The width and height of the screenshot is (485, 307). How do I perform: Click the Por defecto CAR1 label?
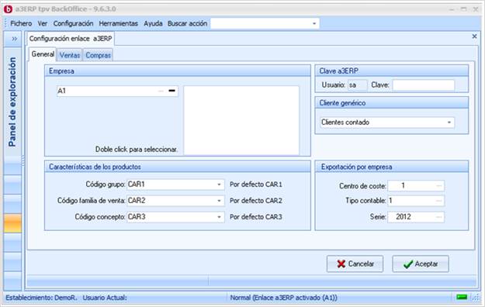point(256,185)
